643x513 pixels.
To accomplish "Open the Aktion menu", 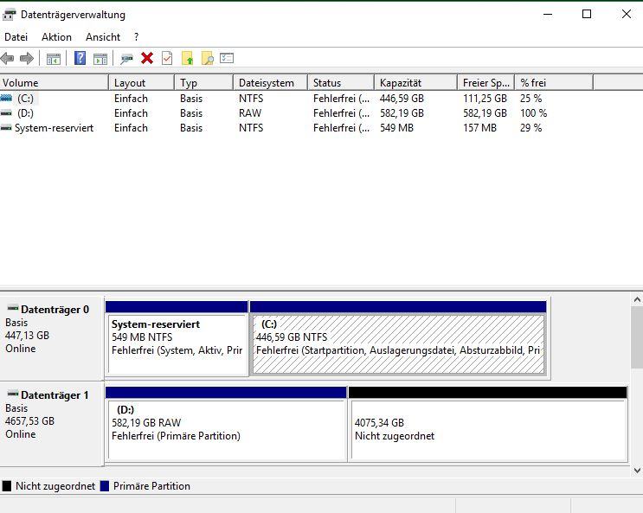I will (x=56, y=37).
